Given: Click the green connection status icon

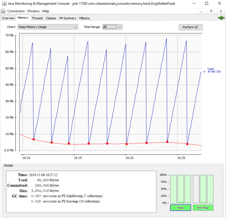Looking at the screenshot, I should pyautogui.click(x=221, y=18).
